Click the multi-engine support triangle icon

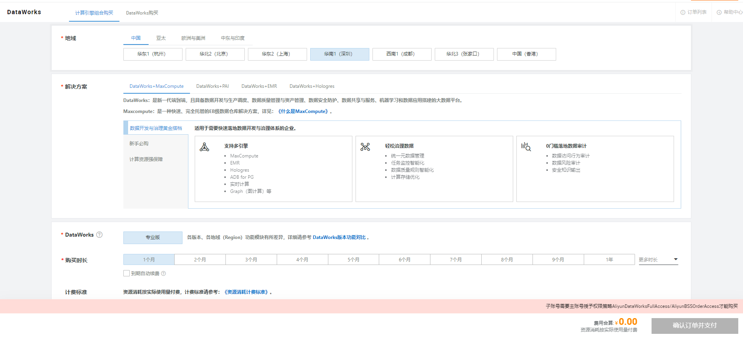click(204, 147)
